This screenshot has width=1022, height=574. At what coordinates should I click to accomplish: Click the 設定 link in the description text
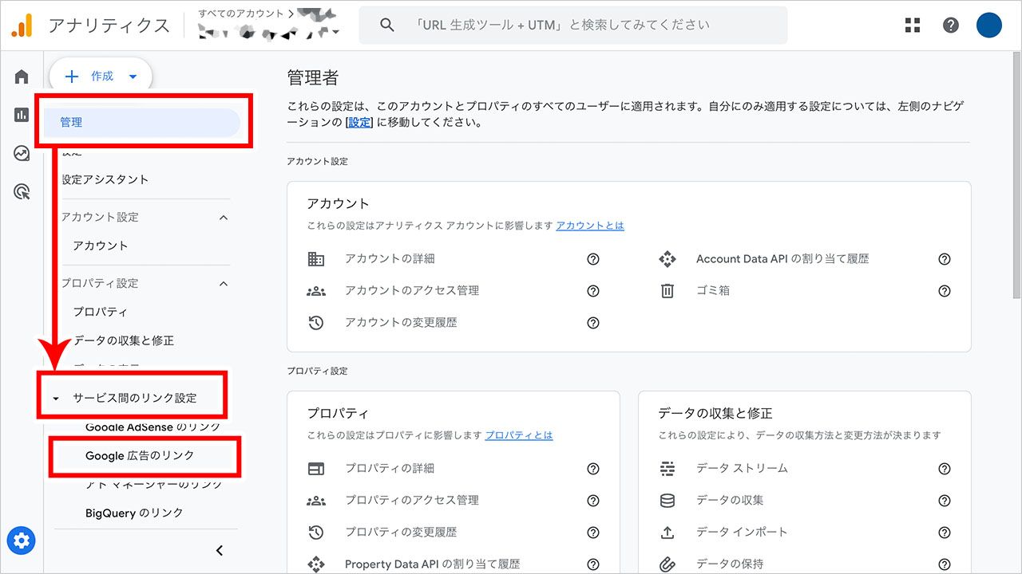pos(358,122)
